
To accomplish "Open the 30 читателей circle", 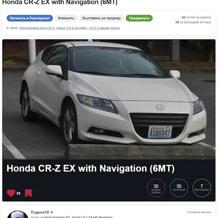I will [x=179, y=188].
